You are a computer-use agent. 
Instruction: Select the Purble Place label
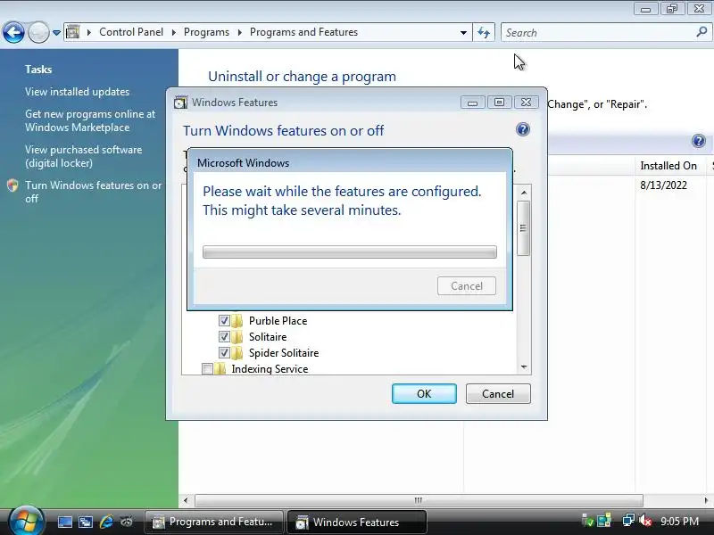coord(278,321)
